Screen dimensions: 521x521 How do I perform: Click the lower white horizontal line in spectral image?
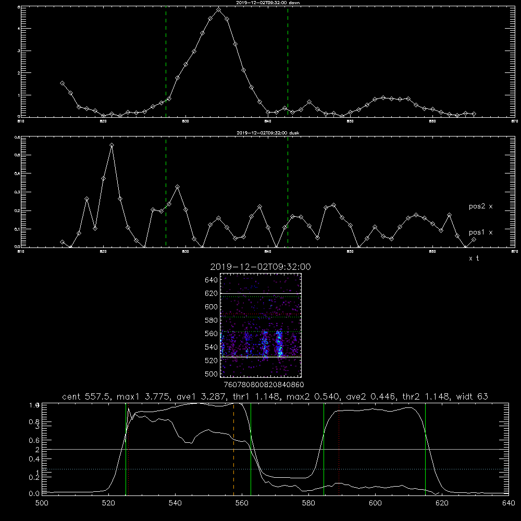[260, 357]
